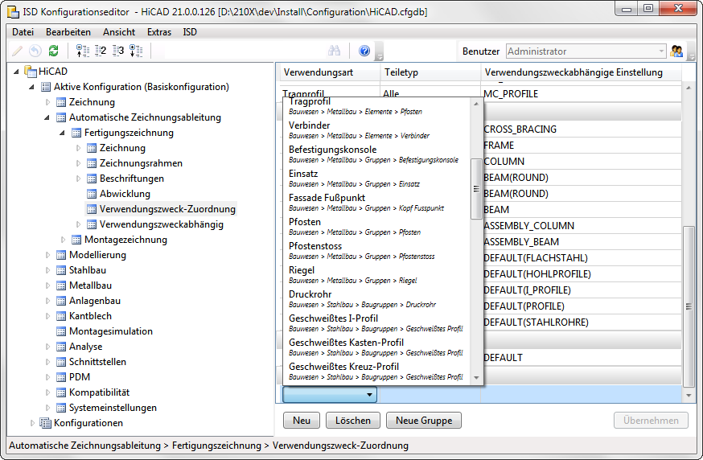Click the dropdown list scroll-down arrow
Screen dimensions: 703x460
(x=476, y=378)
